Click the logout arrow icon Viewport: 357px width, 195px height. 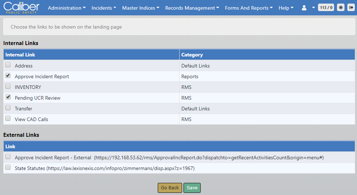click(x=351, y=7)
